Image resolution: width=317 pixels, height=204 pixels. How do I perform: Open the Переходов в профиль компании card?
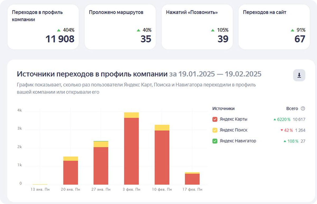(x=43, y=27)
